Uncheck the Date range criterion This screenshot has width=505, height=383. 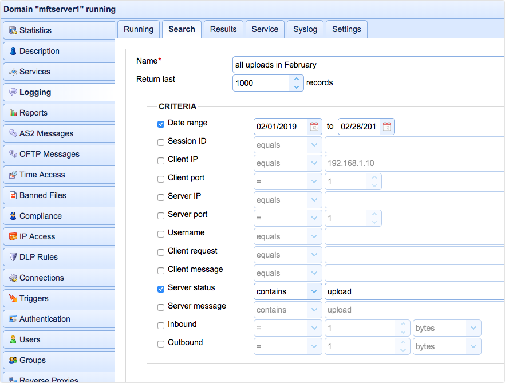tap(161, 123)
